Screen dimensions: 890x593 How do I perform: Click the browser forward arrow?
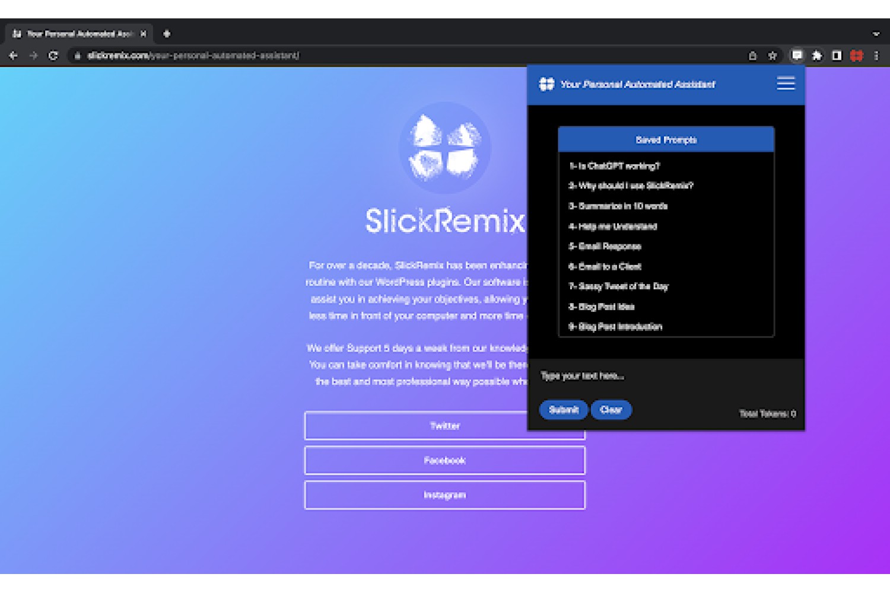[33, 56]
